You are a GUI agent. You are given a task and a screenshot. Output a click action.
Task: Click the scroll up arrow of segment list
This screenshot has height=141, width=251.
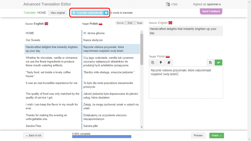[x=142, y=32]
